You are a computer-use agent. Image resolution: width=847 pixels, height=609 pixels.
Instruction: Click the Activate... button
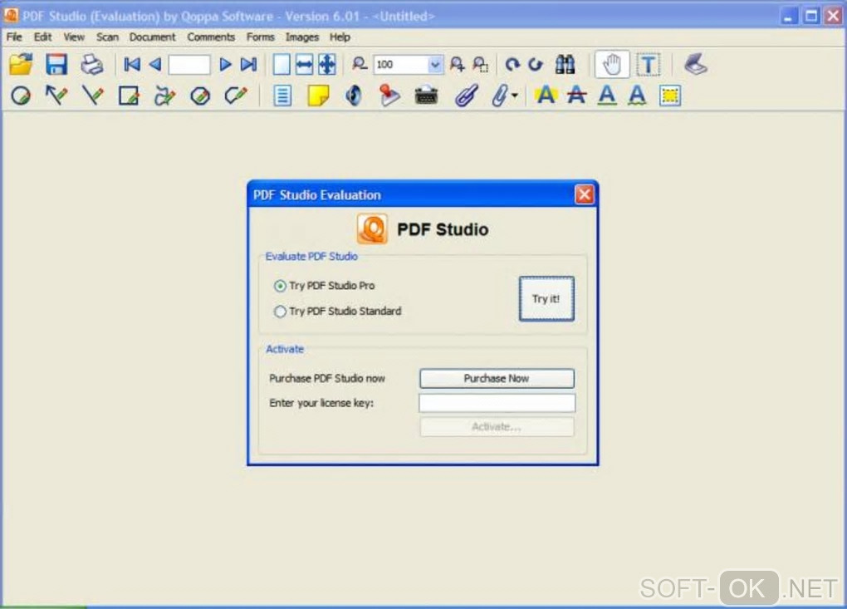pos(497,427)
